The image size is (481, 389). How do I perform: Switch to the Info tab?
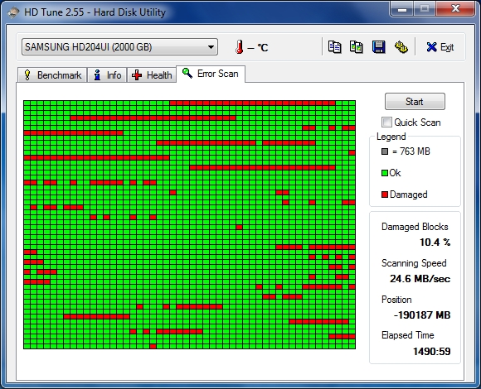pyautogui.click(x=107, y=75)
